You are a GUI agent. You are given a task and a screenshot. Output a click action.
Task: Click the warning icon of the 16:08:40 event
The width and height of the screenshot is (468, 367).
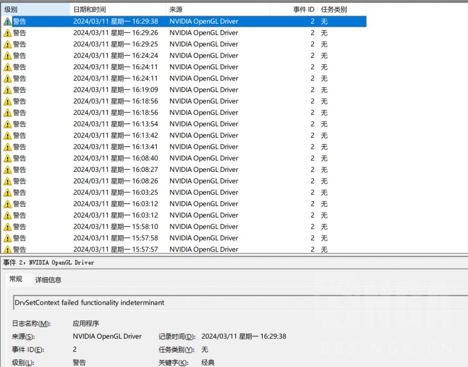click(7, 159)
